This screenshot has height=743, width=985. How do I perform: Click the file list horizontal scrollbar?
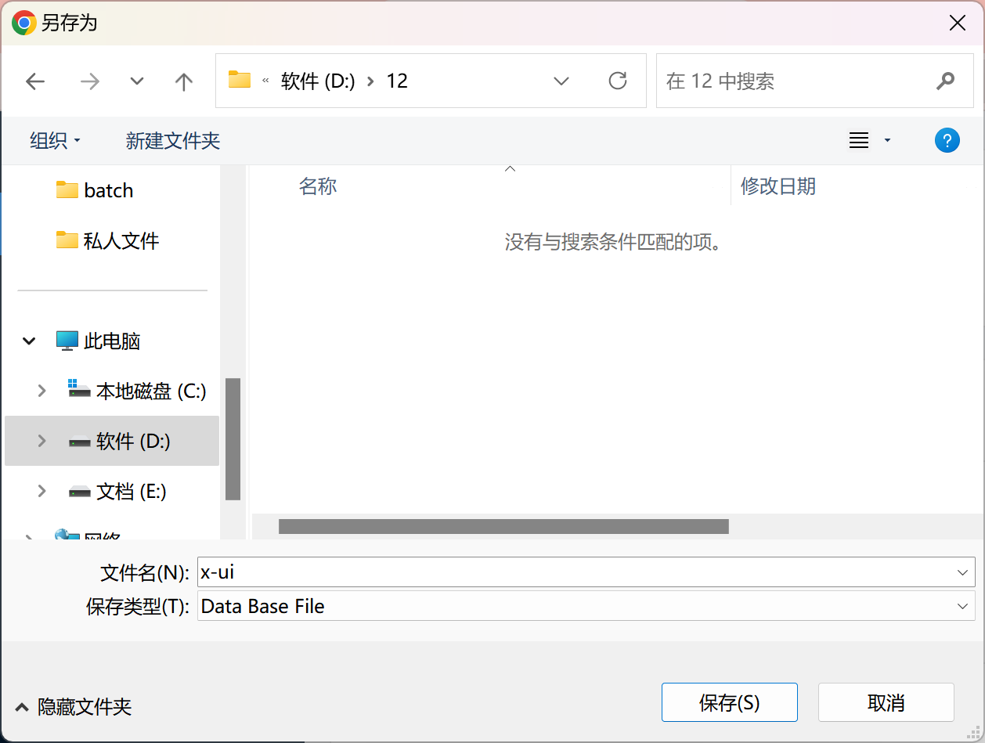point(503,526)
